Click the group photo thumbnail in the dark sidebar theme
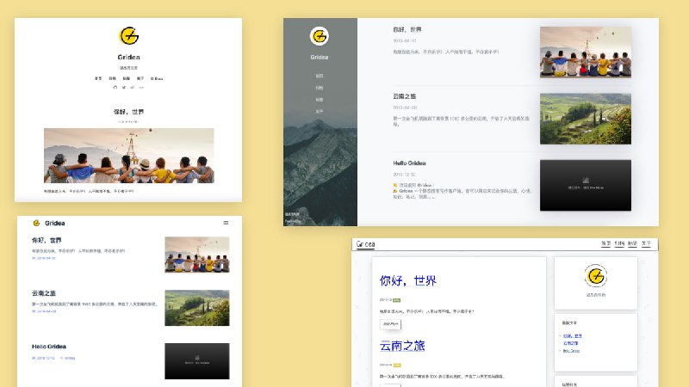Viewport: 689px width, 387px height. point(586,52)
